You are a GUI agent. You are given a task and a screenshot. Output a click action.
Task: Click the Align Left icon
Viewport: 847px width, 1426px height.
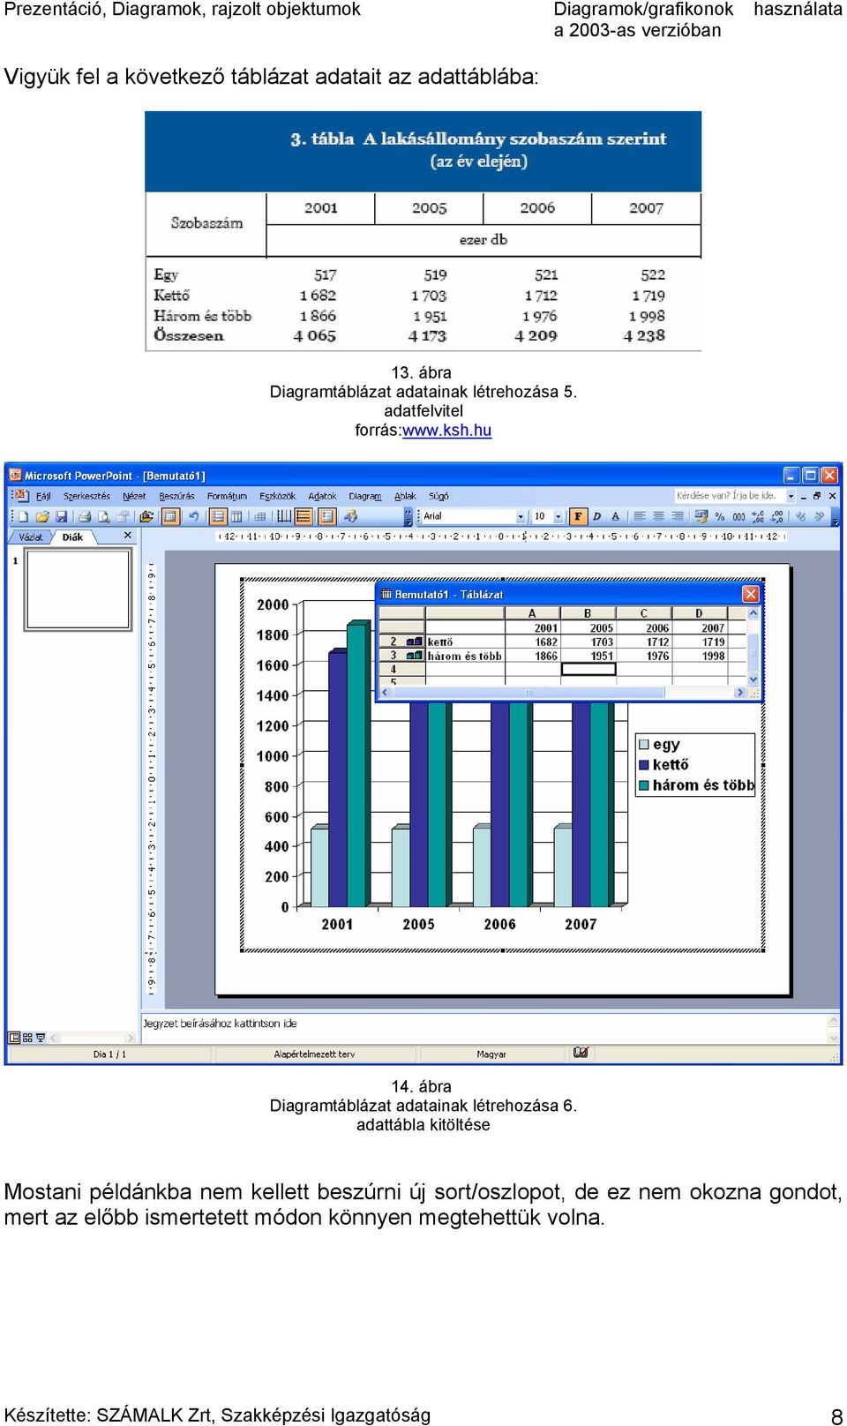pyautogui.click(x=640, y=517)
